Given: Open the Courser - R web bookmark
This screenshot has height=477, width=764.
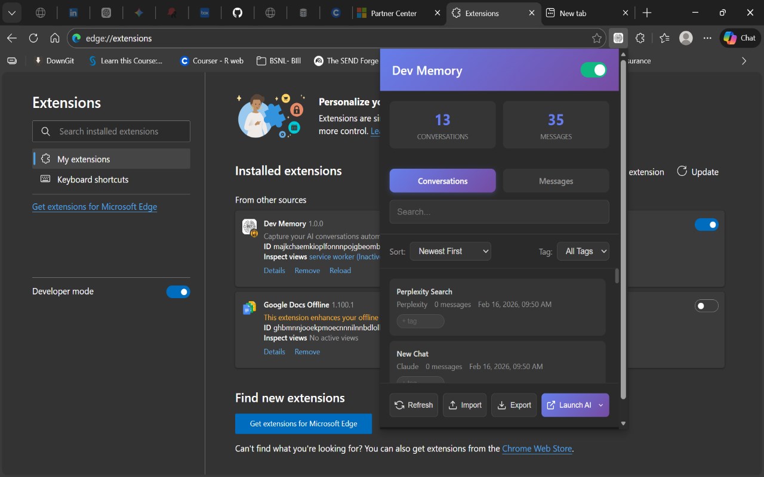Looking at the screenshot, I should pos(212,61).
